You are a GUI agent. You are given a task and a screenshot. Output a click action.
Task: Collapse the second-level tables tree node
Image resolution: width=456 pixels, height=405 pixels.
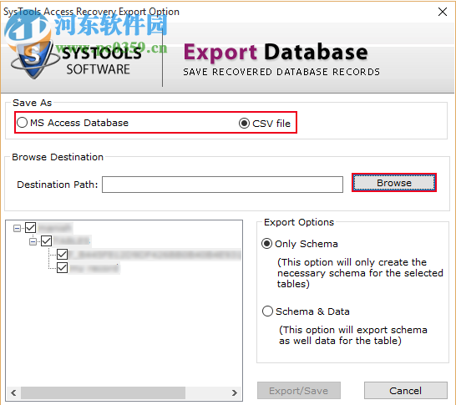(x=33, y=241)
